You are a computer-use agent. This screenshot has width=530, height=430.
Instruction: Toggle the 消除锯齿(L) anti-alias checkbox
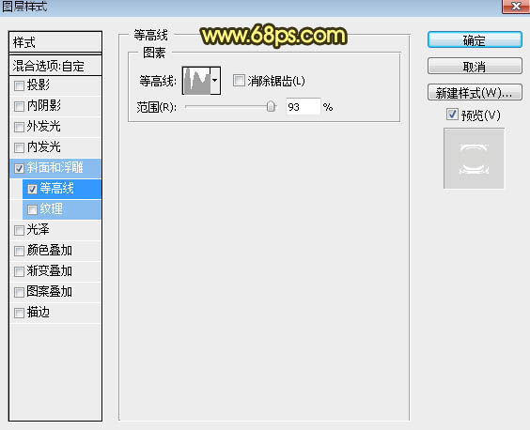point(239,81)
